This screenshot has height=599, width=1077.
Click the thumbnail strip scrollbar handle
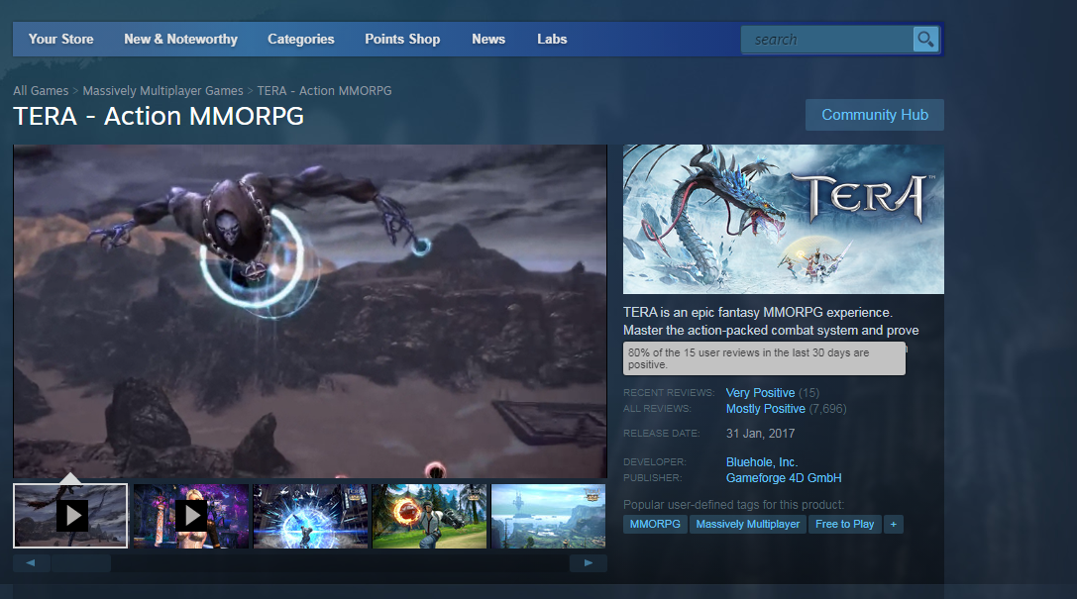pos(80,563)
